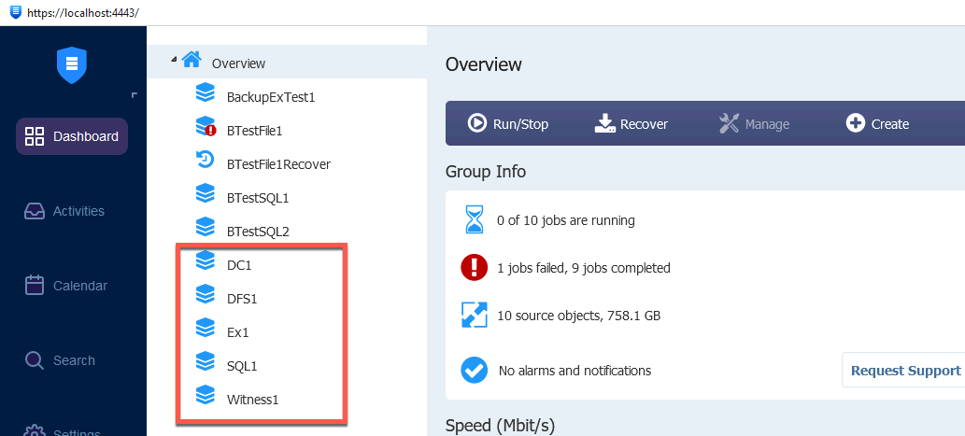This screenshot has width=965, height=436.
Task: Open Settings gear in sidebar
Action: [35, 431]
